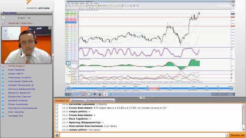Viewport: 246px width, 138px height.
Task: Click user icon beside Александр Луценко
Action: tap(3, 77)
